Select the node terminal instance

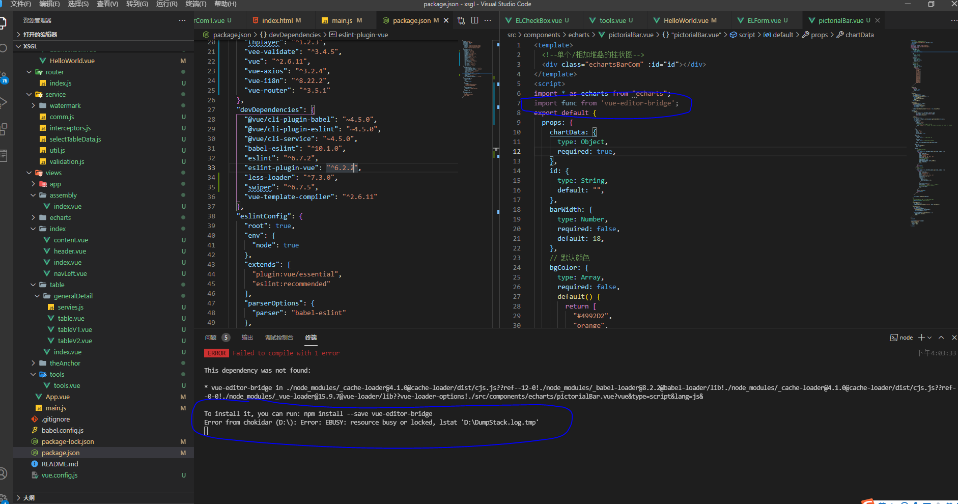pos(901,338)
